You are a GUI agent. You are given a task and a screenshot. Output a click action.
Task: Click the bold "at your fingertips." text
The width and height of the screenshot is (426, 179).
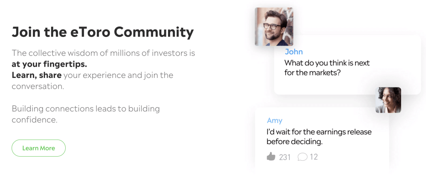coord(50,64)
